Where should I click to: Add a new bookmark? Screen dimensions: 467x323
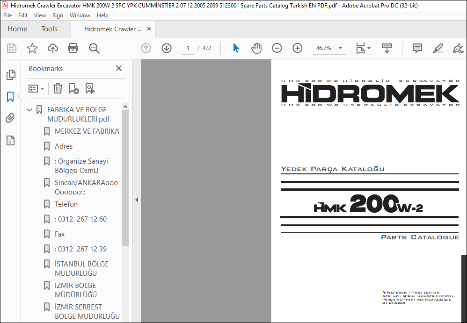(x=73, y=89)
